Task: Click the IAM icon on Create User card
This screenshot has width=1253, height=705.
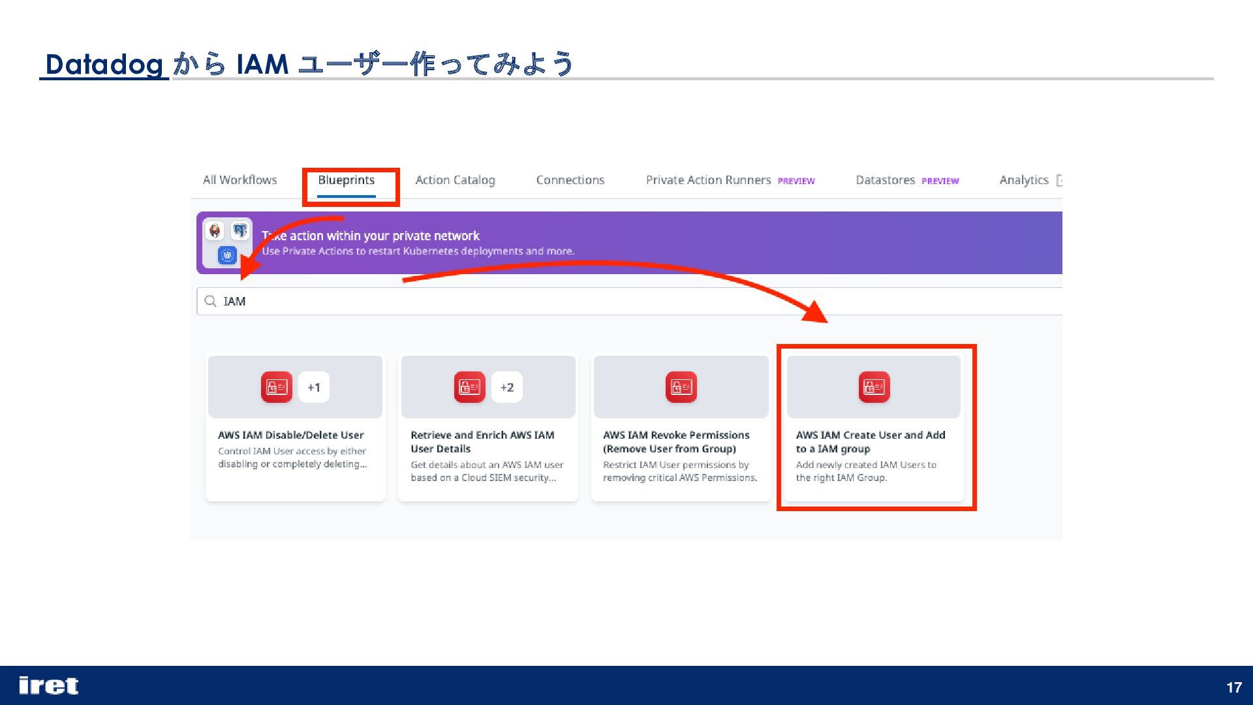Action: click(x=874, y=387)
